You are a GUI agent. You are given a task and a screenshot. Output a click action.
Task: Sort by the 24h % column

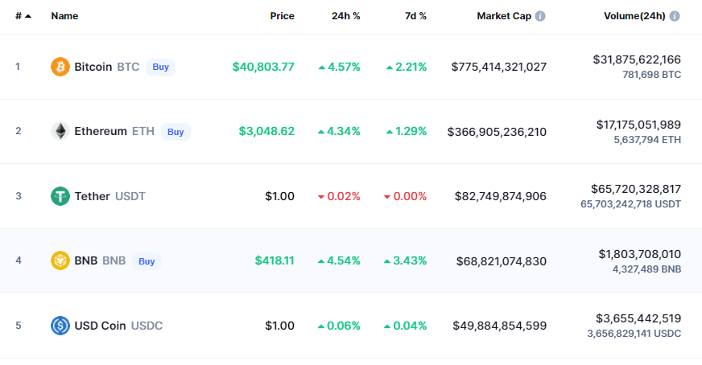click(x=345, y=16)
